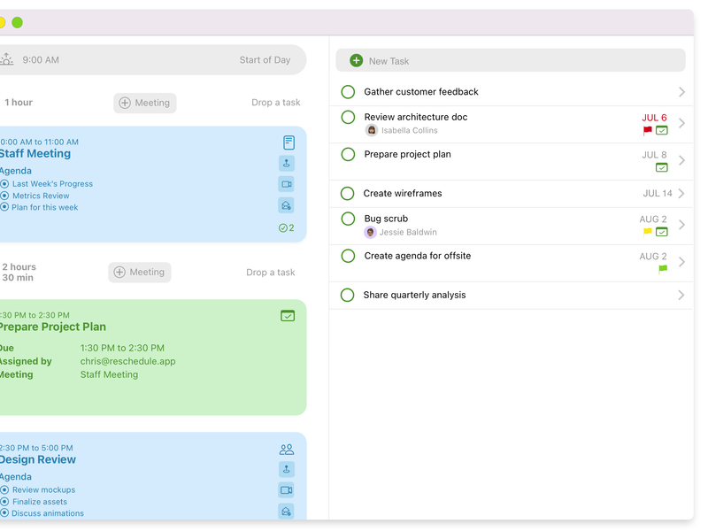Click the red flag on Review architecture doc

tap(647, 130)
